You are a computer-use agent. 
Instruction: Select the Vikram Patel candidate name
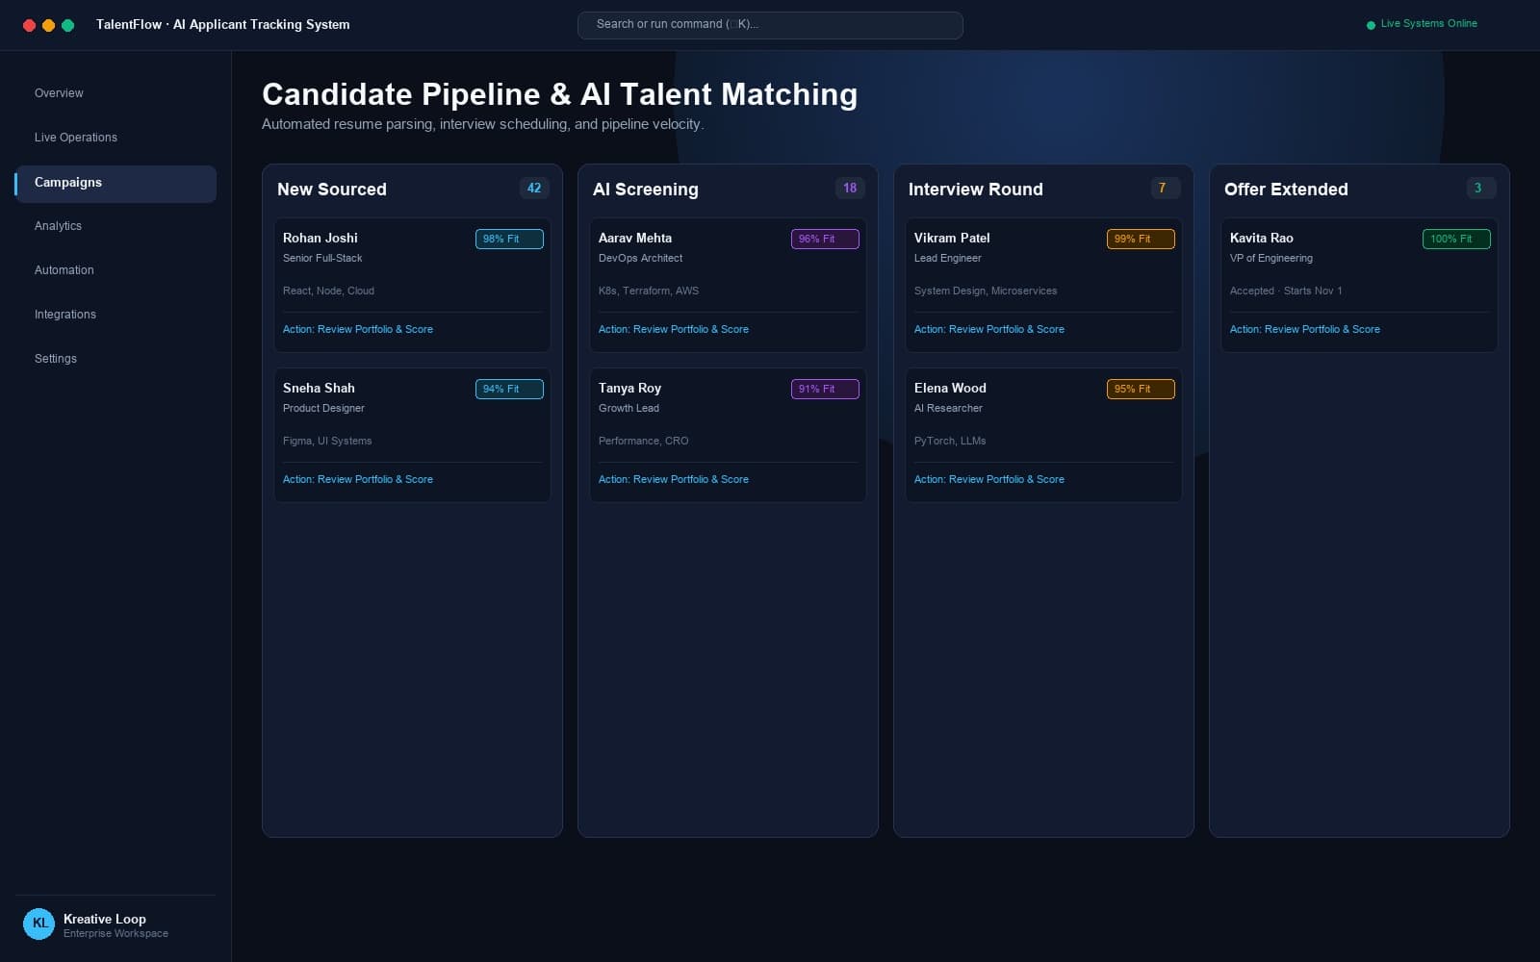coord(952,238)
